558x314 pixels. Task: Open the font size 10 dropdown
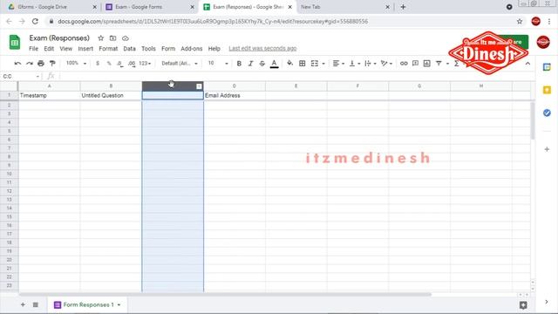pyautogui.click(x=218, y=64)
